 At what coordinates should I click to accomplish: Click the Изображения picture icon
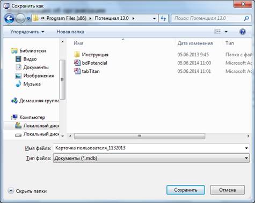(18, 76)
